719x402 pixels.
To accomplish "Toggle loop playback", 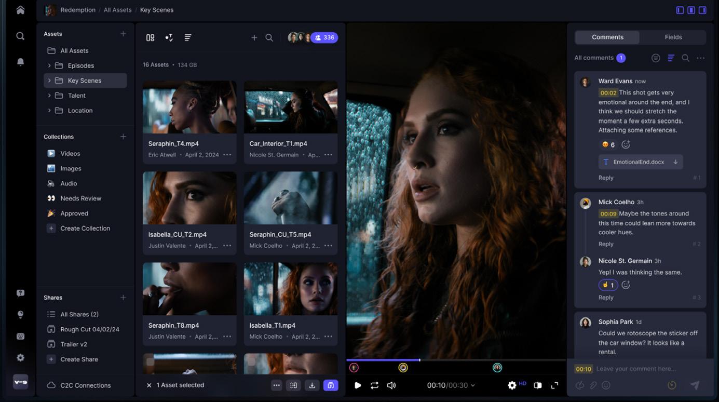I will pos(374,385).
